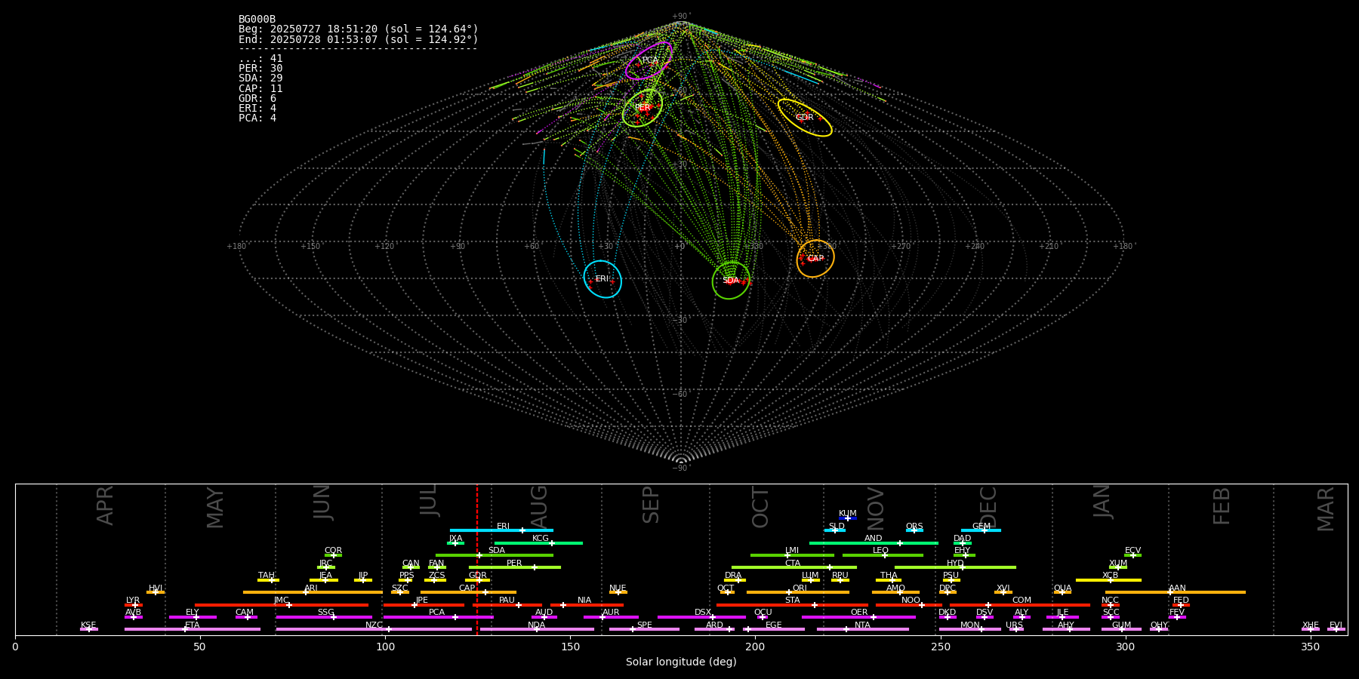This screenshot has height=679, width=1359.
Task: Click the AUG month label in timeline
Action: coord(539,506)
